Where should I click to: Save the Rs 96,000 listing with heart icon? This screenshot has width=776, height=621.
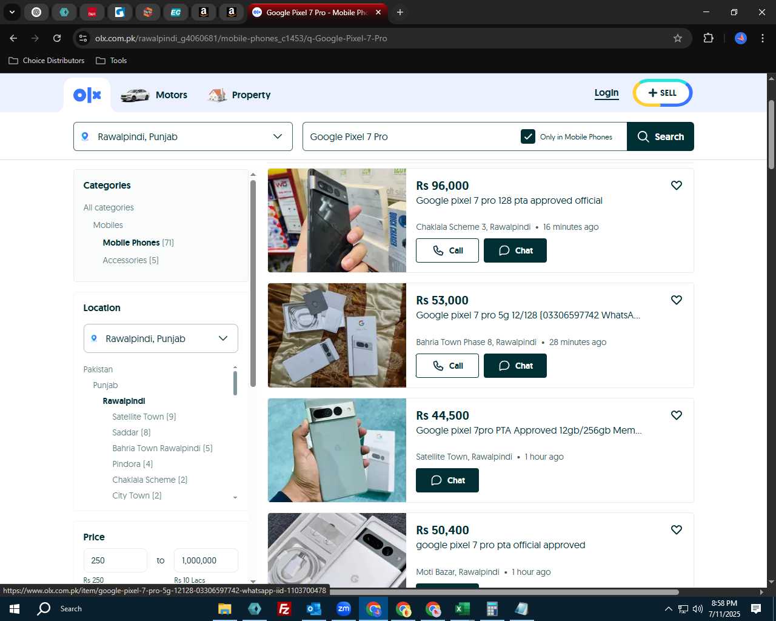click(677, 186)
